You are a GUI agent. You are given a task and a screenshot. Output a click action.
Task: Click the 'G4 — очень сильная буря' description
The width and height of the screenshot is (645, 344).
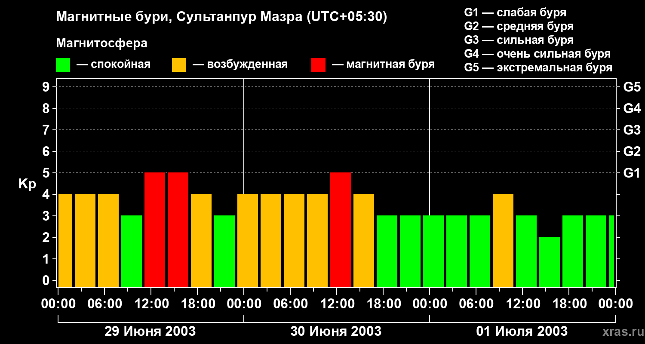537,54
